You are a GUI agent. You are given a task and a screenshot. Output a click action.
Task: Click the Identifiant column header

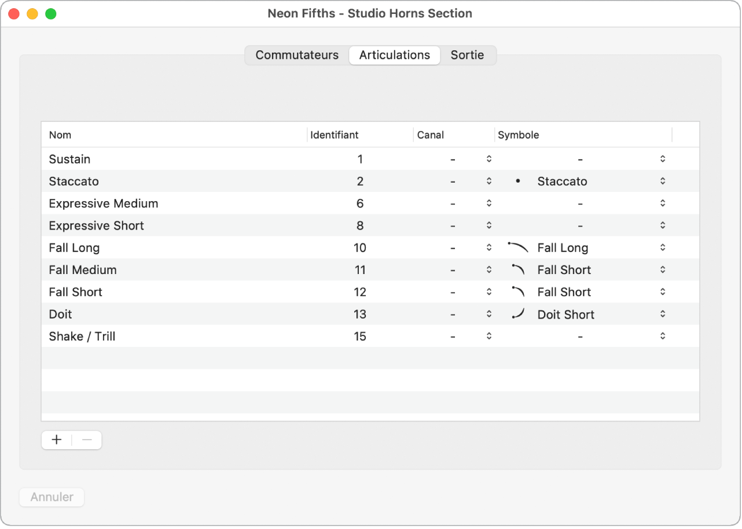coord(335,135)
